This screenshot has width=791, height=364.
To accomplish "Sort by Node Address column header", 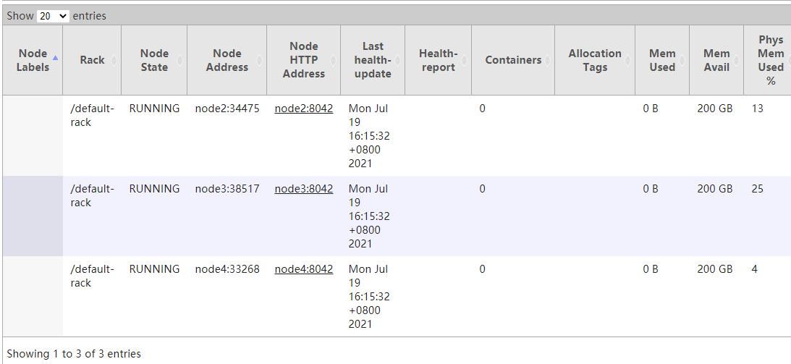I will pyautogui.click(x=227, y=60).
